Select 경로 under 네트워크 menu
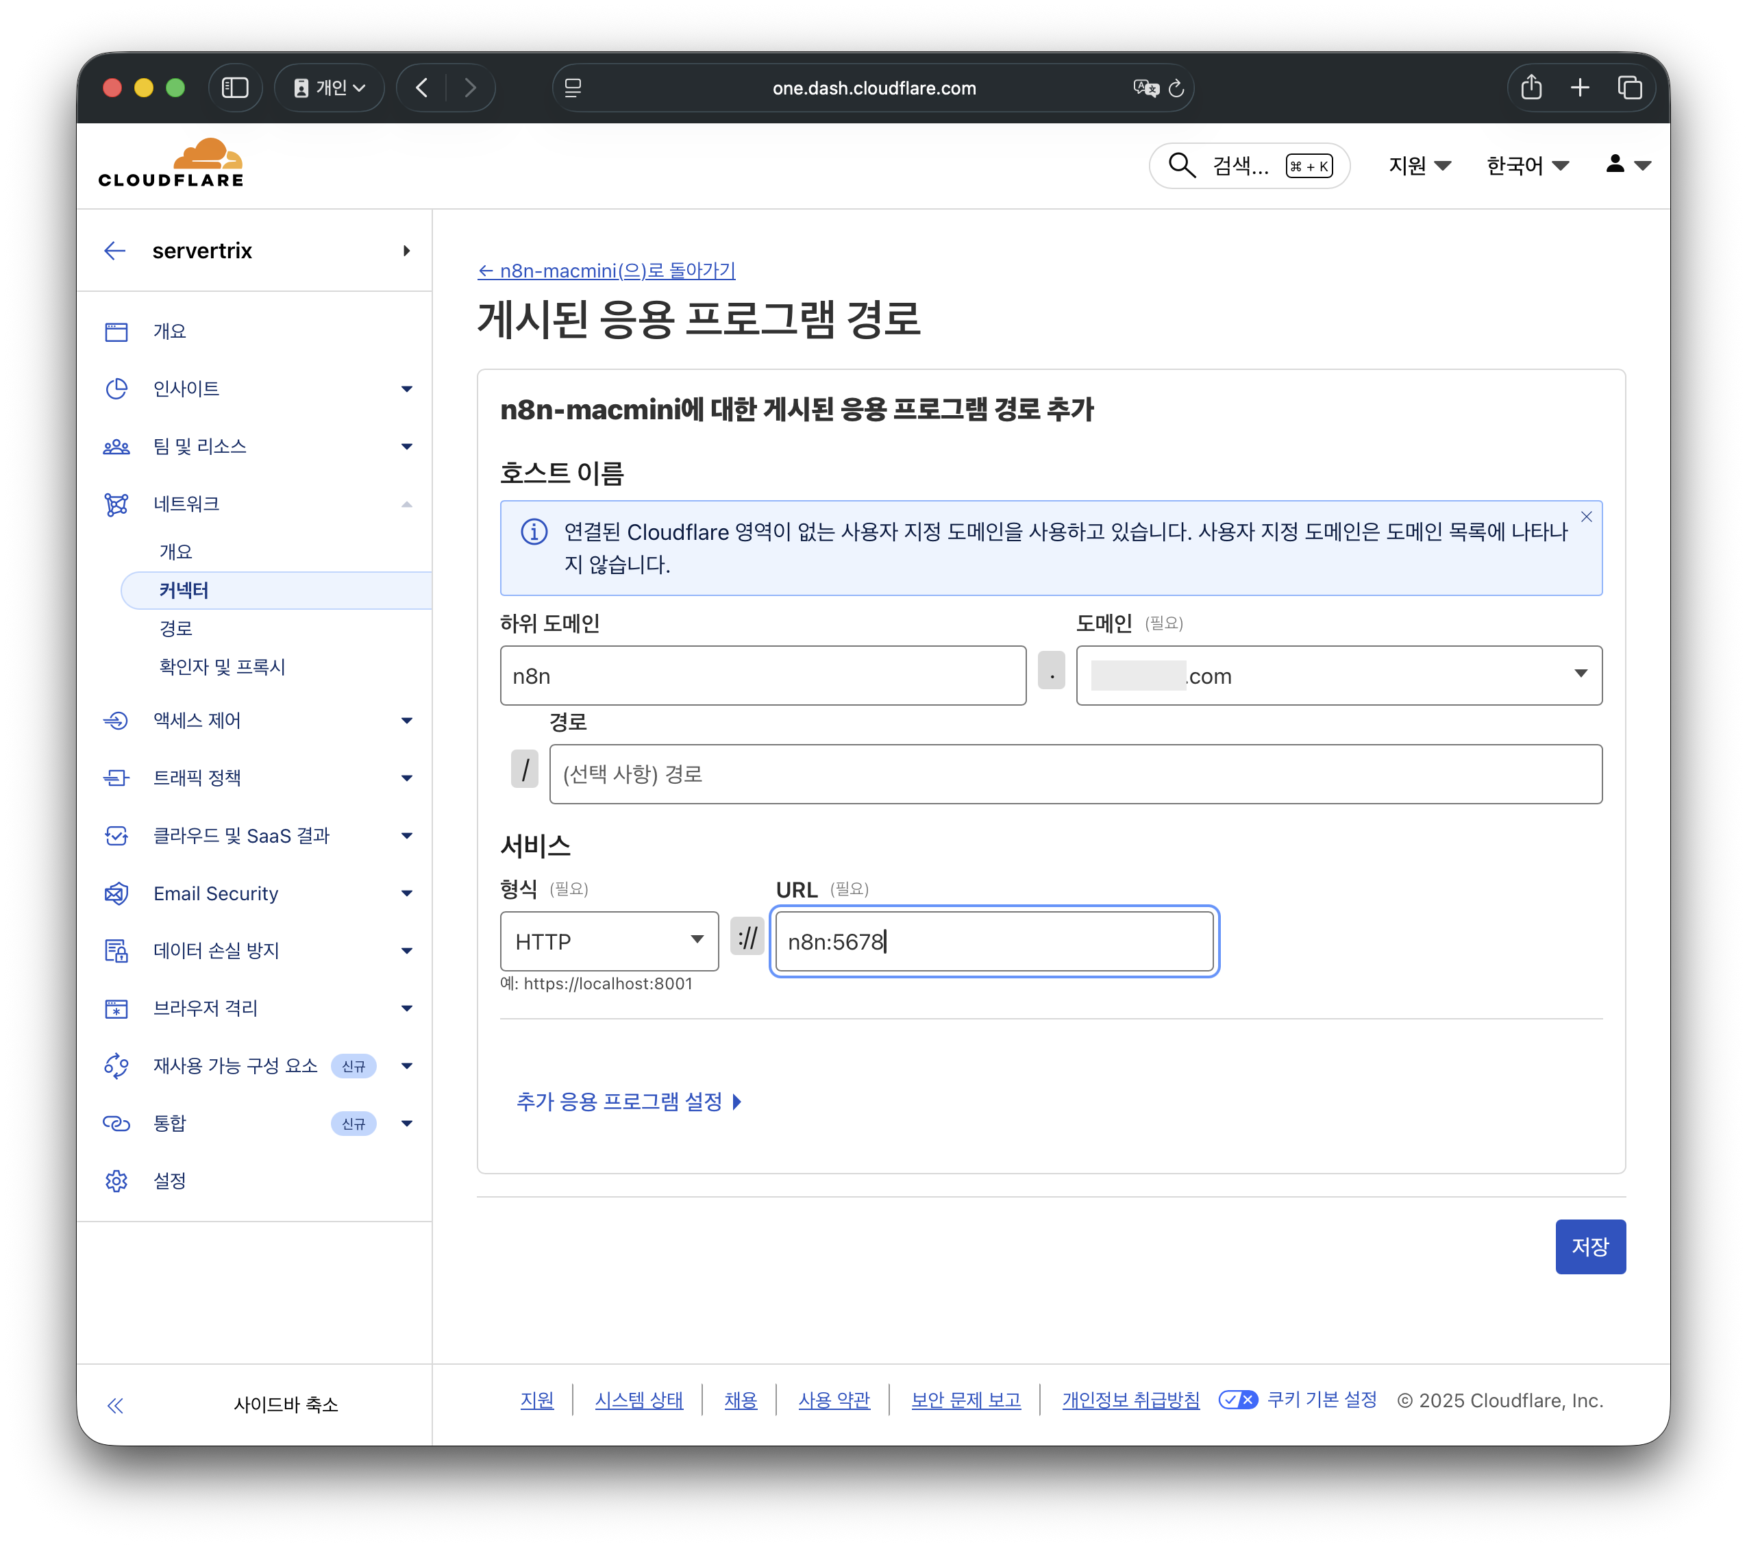The width and height of the screenshot is (1747, 1547). click(176, 628)
